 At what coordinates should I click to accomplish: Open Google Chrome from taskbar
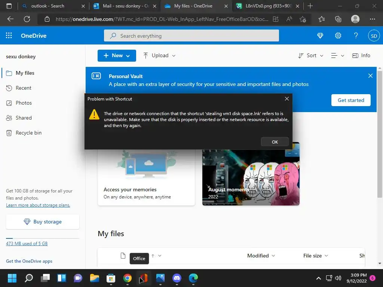[x=127, y=278]
